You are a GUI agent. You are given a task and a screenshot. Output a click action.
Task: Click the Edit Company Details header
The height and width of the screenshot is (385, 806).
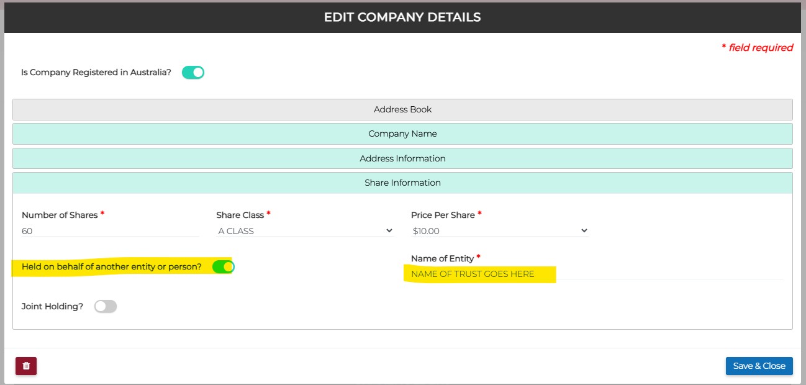pos(402,17)
